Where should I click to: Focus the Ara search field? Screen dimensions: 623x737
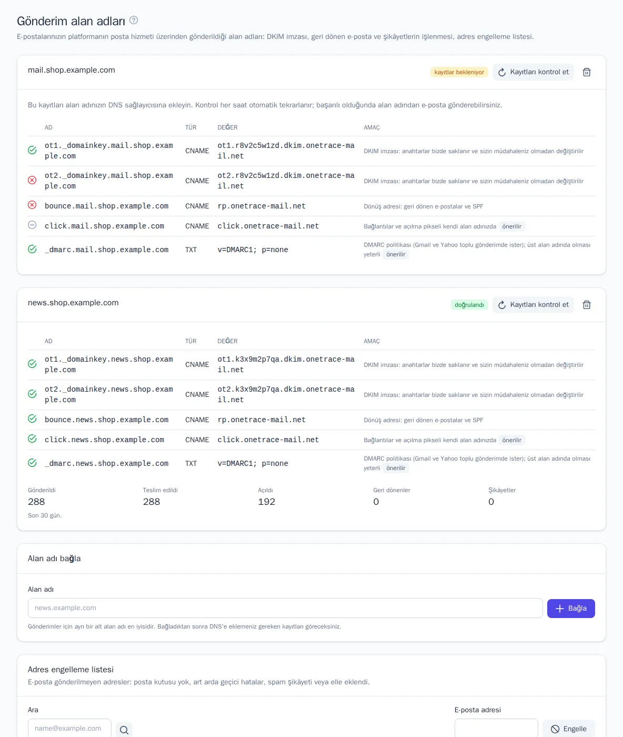point(69,729)
